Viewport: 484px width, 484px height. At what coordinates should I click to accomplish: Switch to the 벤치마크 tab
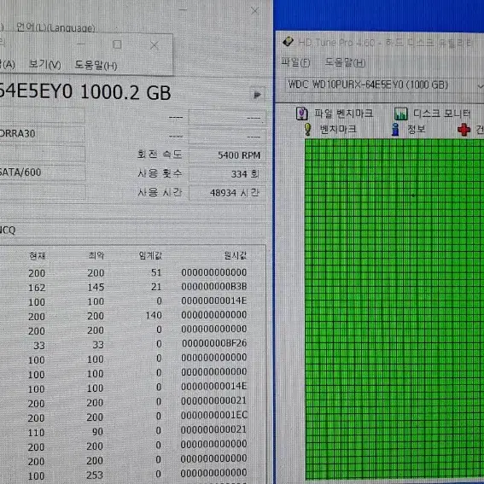[338, 129]
